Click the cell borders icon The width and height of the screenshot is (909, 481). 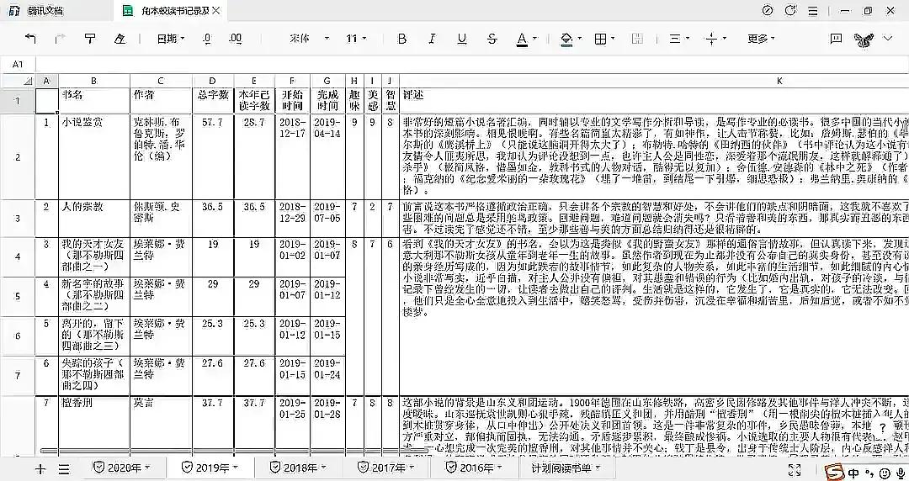point(601,39)
